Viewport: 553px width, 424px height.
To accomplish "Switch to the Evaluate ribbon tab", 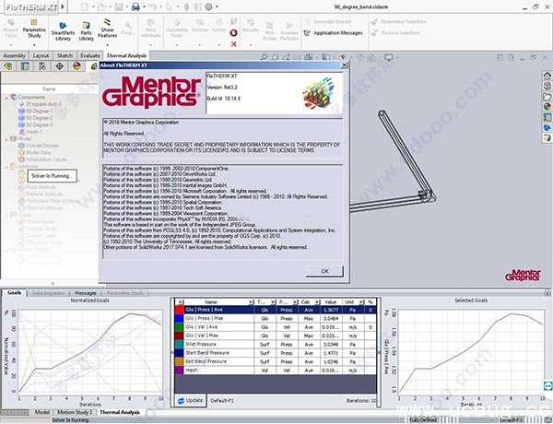I will pos(90,55).
